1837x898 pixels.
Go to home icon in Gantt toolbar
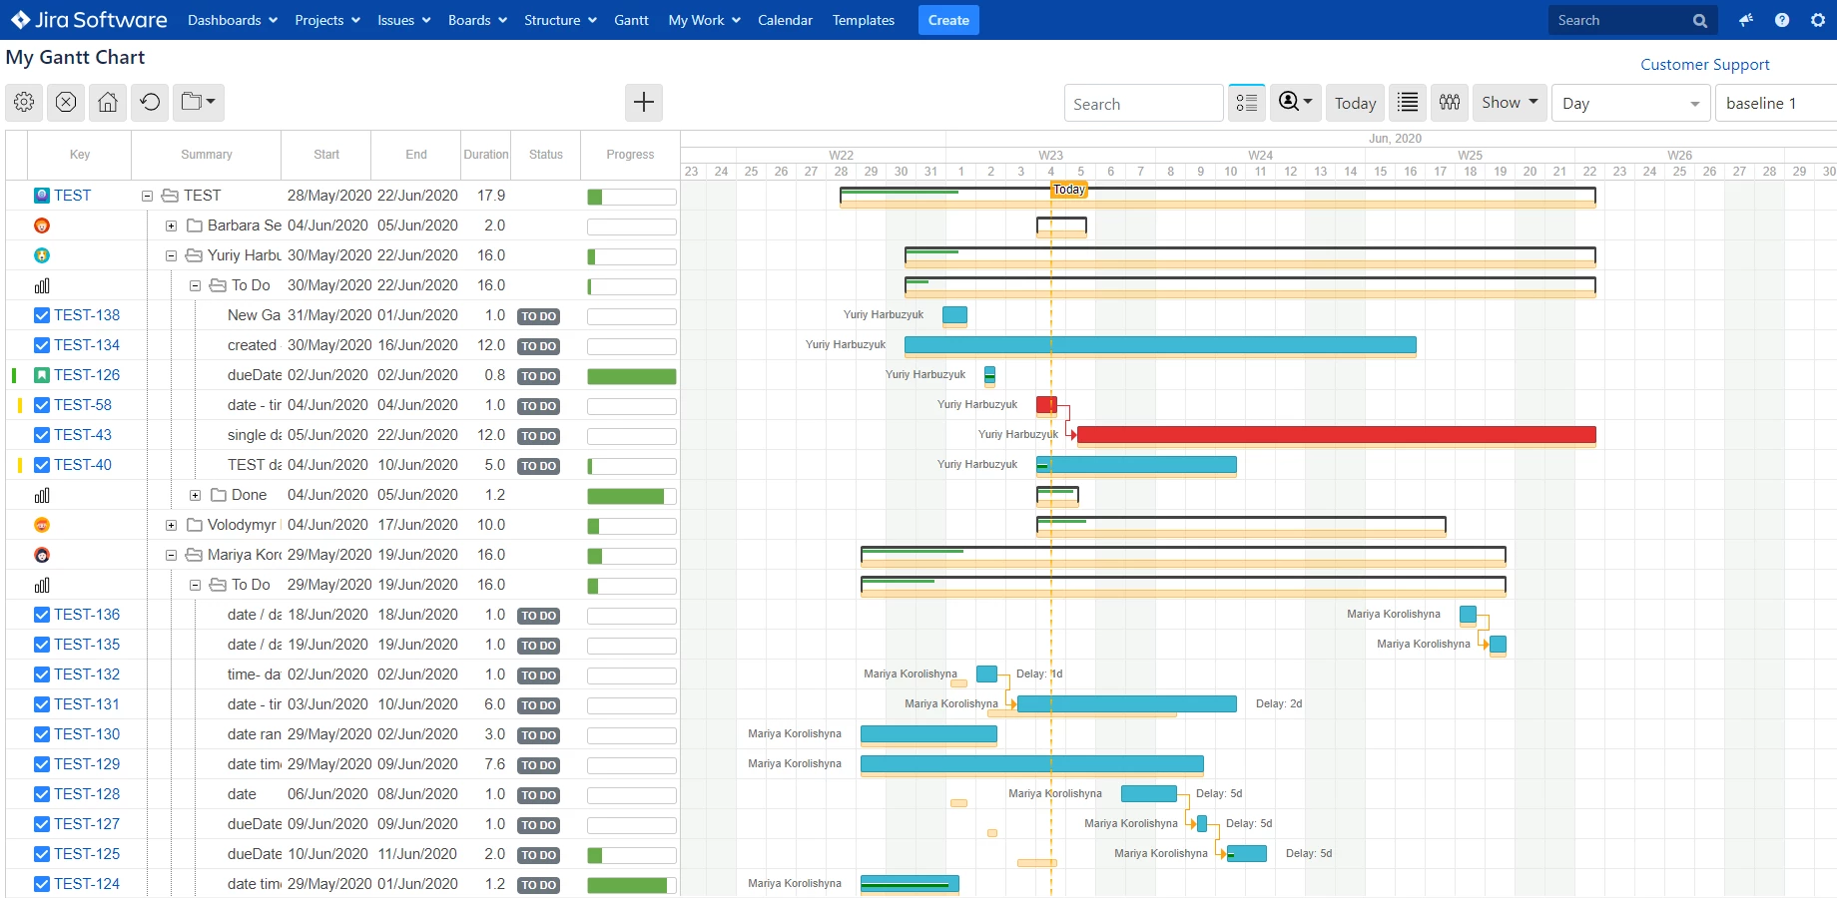[x=108, y=103]
